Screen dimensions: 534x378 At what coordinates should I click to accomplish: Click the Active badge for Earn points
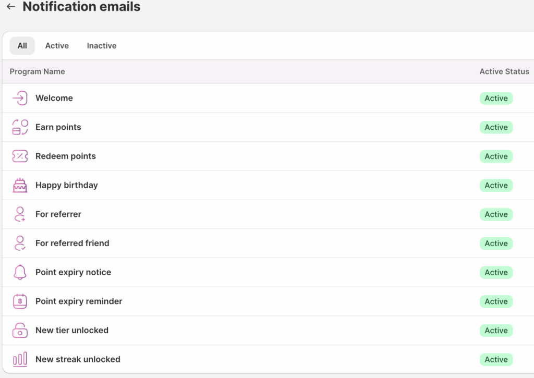[x=496, y=127]
